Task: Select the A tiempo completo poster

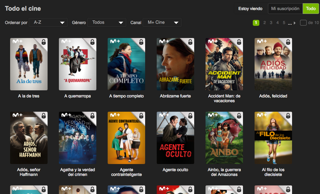Action: [126, 64]
